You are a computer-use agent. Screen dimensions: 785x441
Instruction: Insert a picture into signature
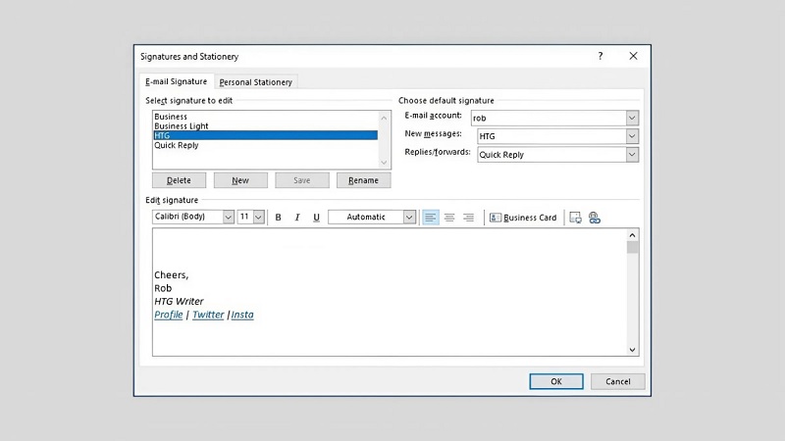(575, 218)
